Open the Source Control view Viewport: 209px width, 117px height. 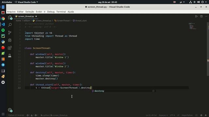point(10,32)
